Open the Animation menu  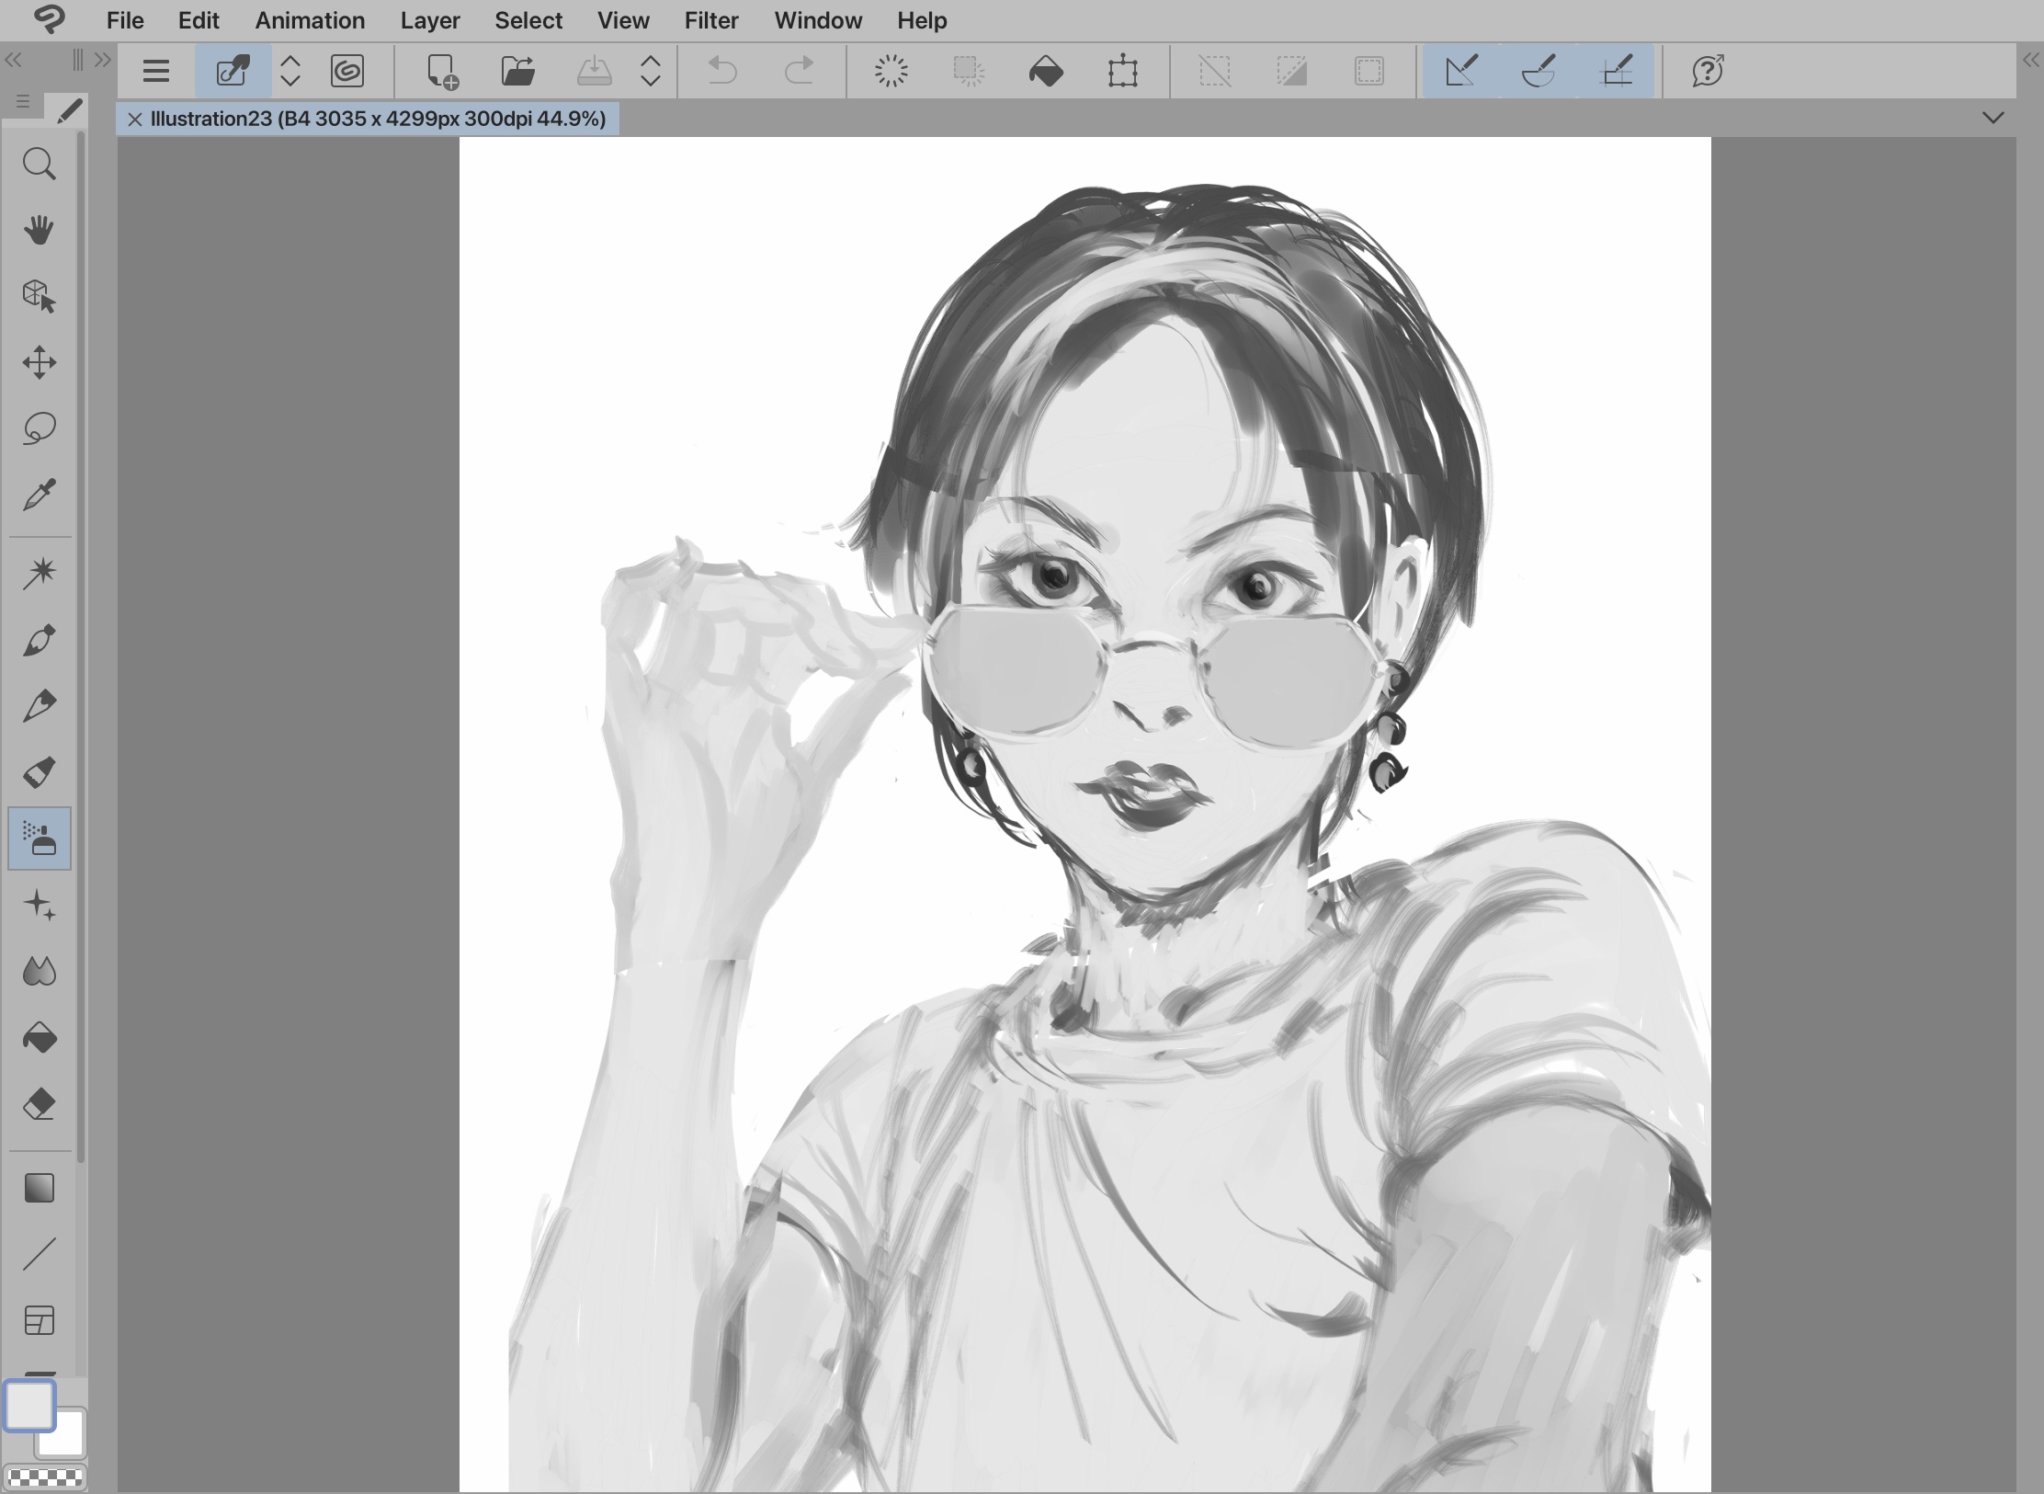coord(310,20)
